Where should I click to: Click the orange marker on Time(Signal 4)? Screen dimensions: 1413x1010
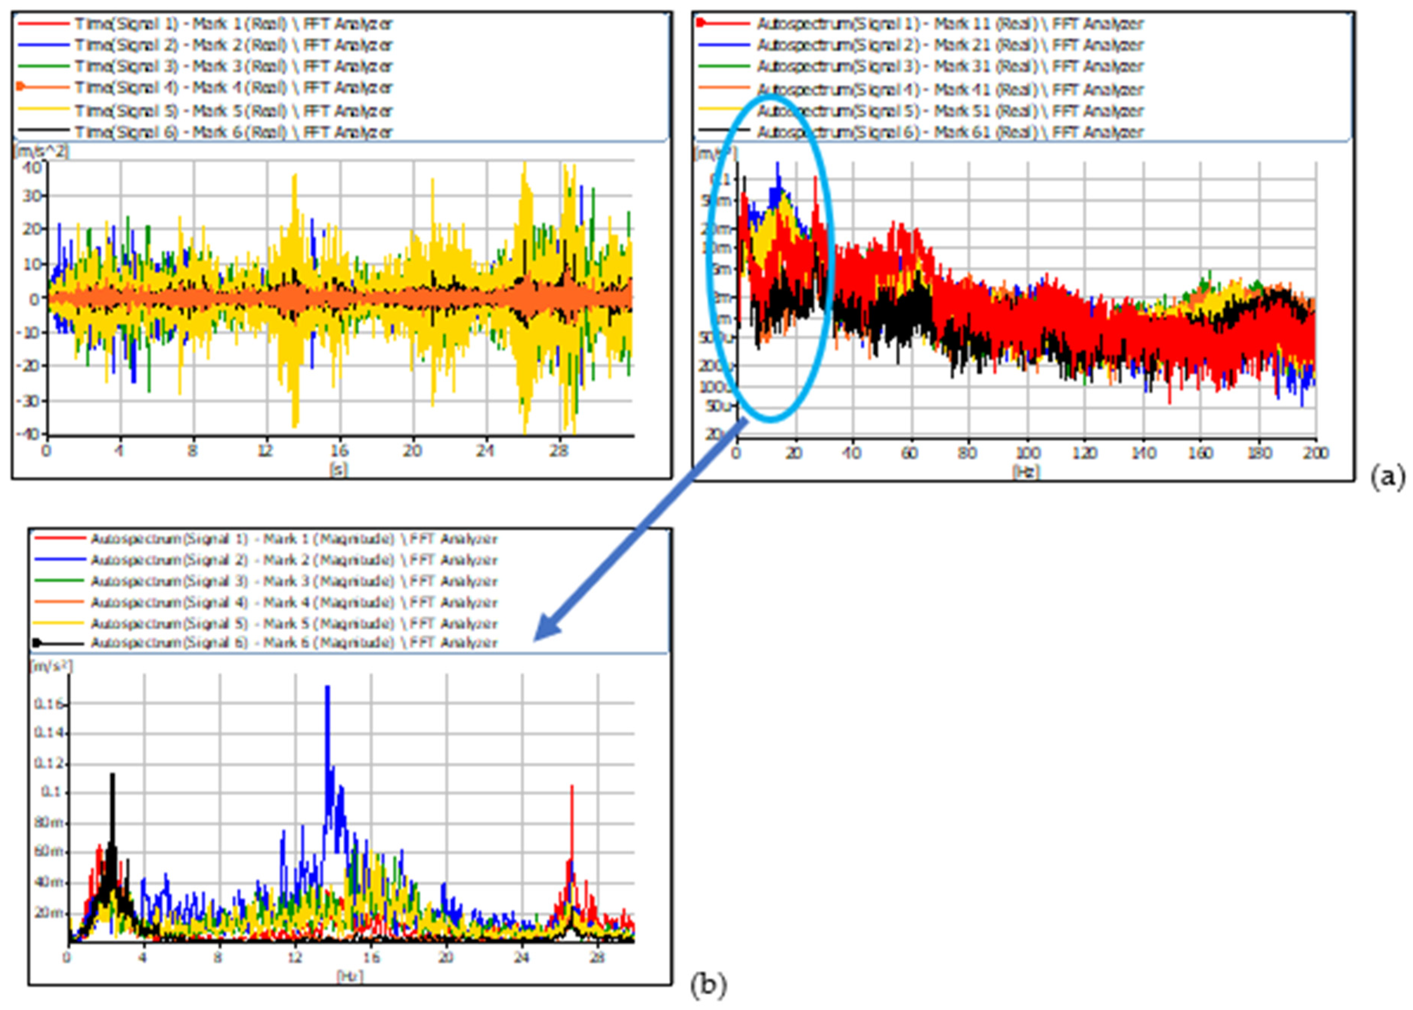20,87
